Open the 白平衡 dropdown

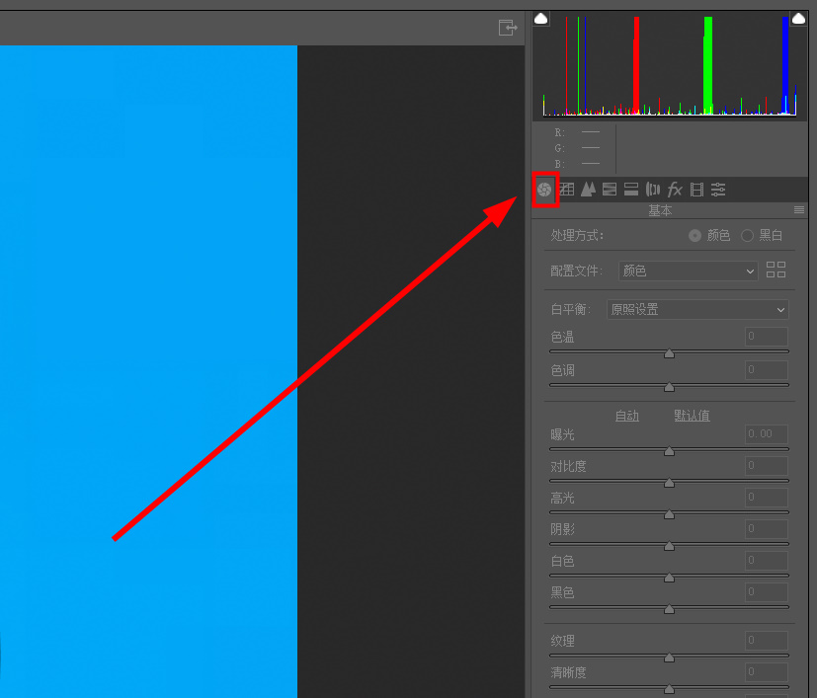[x=697, y=309]
